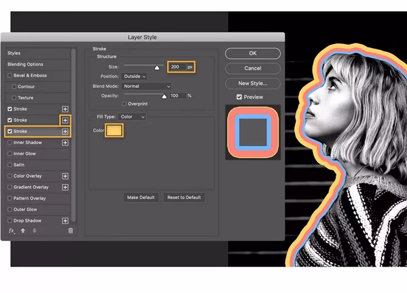The width and height of the screenshot is (407, 293).
Task: Click the Layer Style title bar
Action: tap(142, 37)
